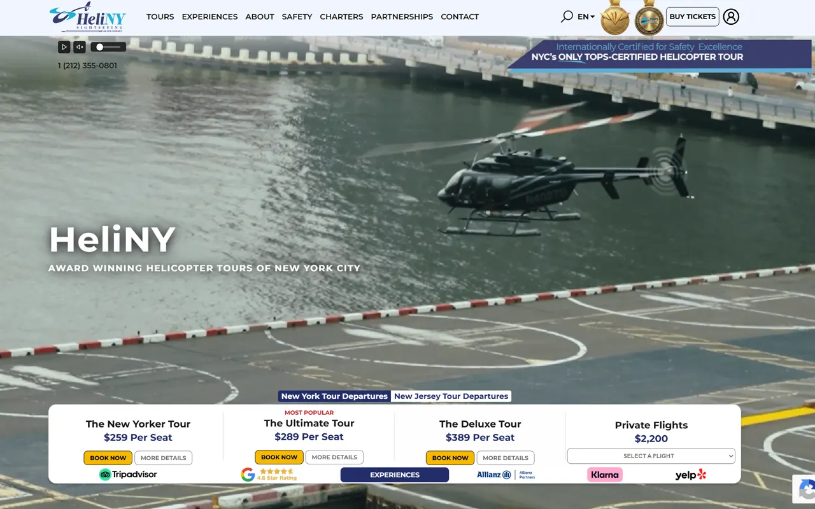Viewport: 815px width, 509px height.
Task: View More Details for Deluxe Tour
Action: click(506, 458)
